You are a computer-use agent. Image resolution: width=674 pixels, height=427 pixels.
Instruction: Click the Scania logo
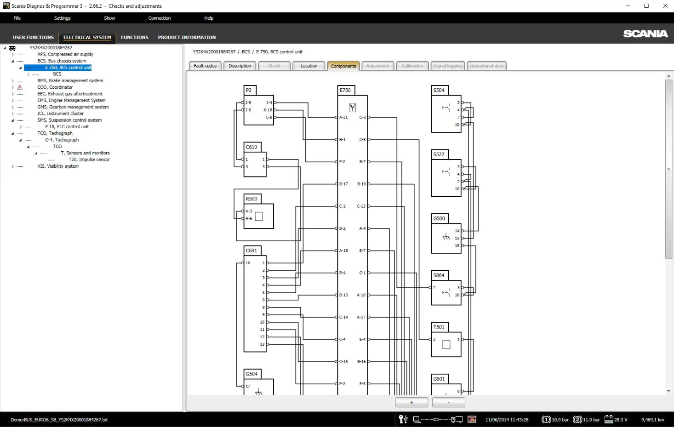point(645,34)
